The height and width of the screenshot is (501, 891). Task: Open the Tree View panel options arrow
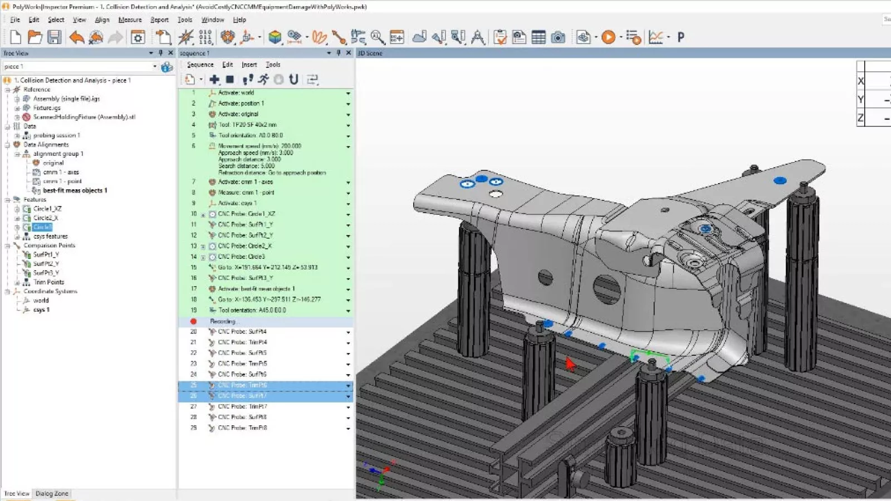click(151, 53)
